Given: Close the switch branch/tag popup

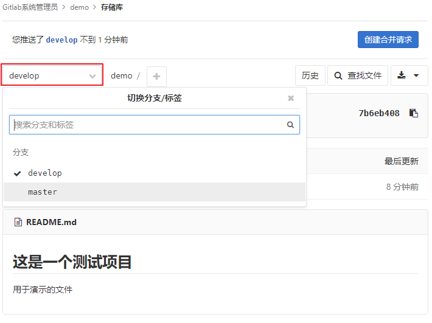Looking at the screenshot, I should pyautogui.click(x=291, y=98).
